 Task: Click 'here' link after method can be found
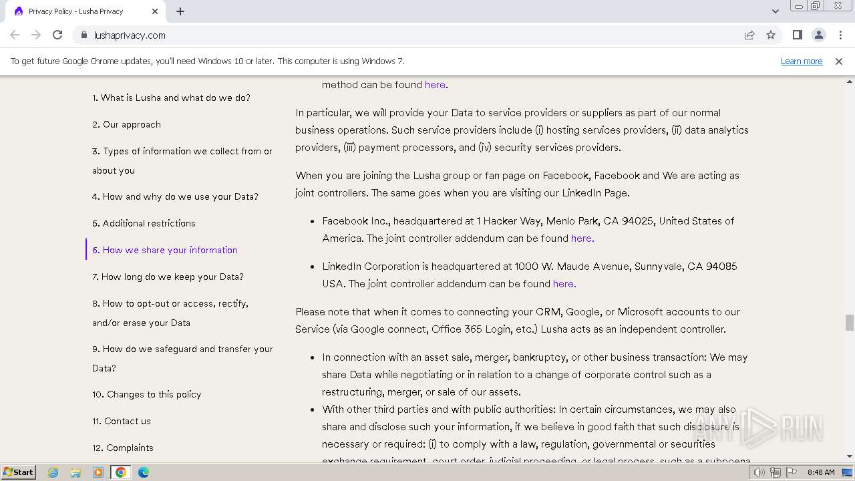[435, 85]
